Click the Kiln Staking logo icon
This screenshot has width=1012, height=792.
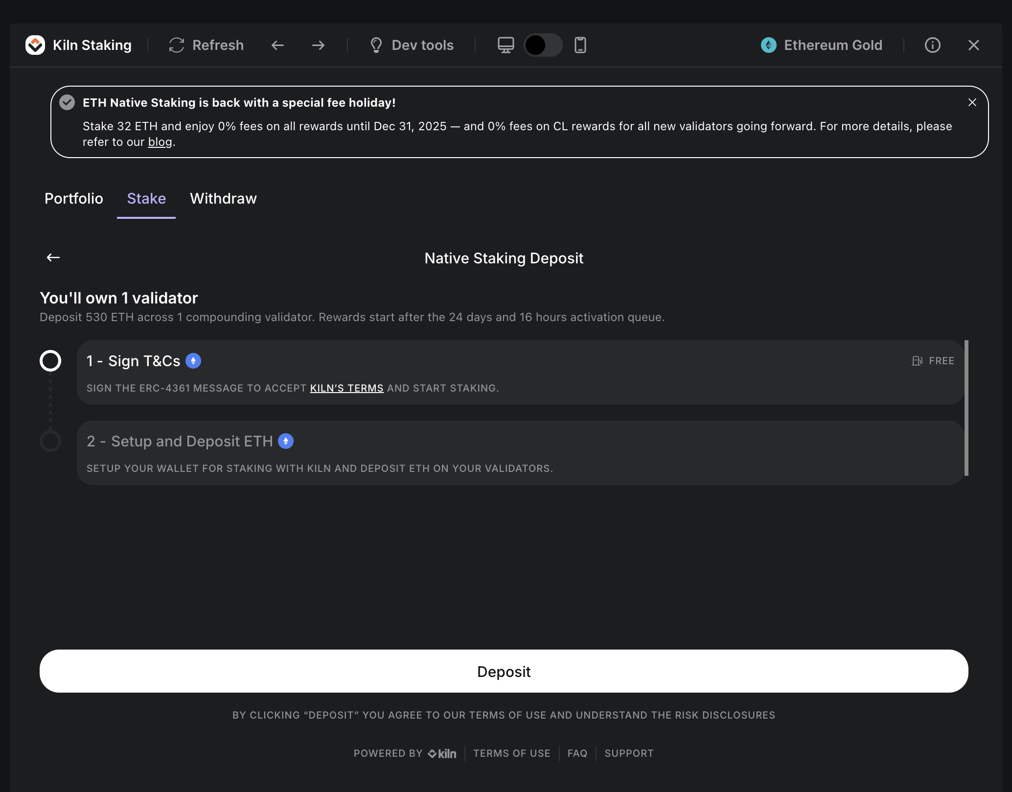pos(35,45)
